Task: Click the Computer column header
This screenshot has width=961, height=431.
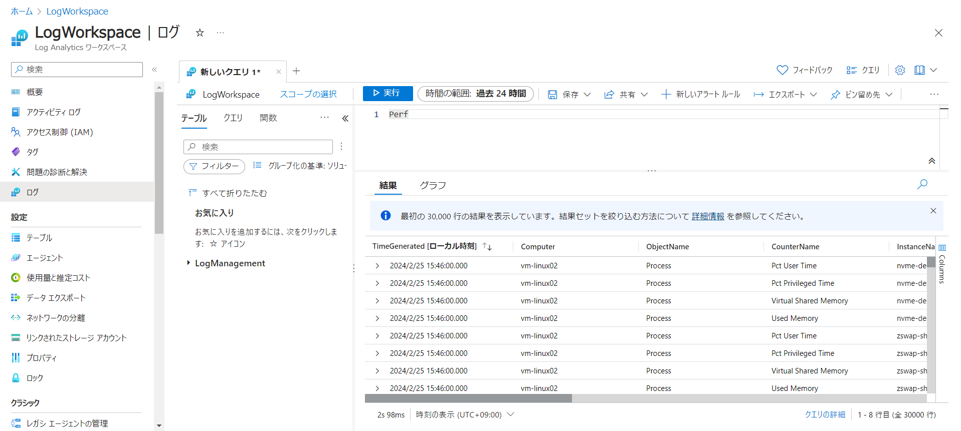Action: pyautogui.click(x=538, y=246)
